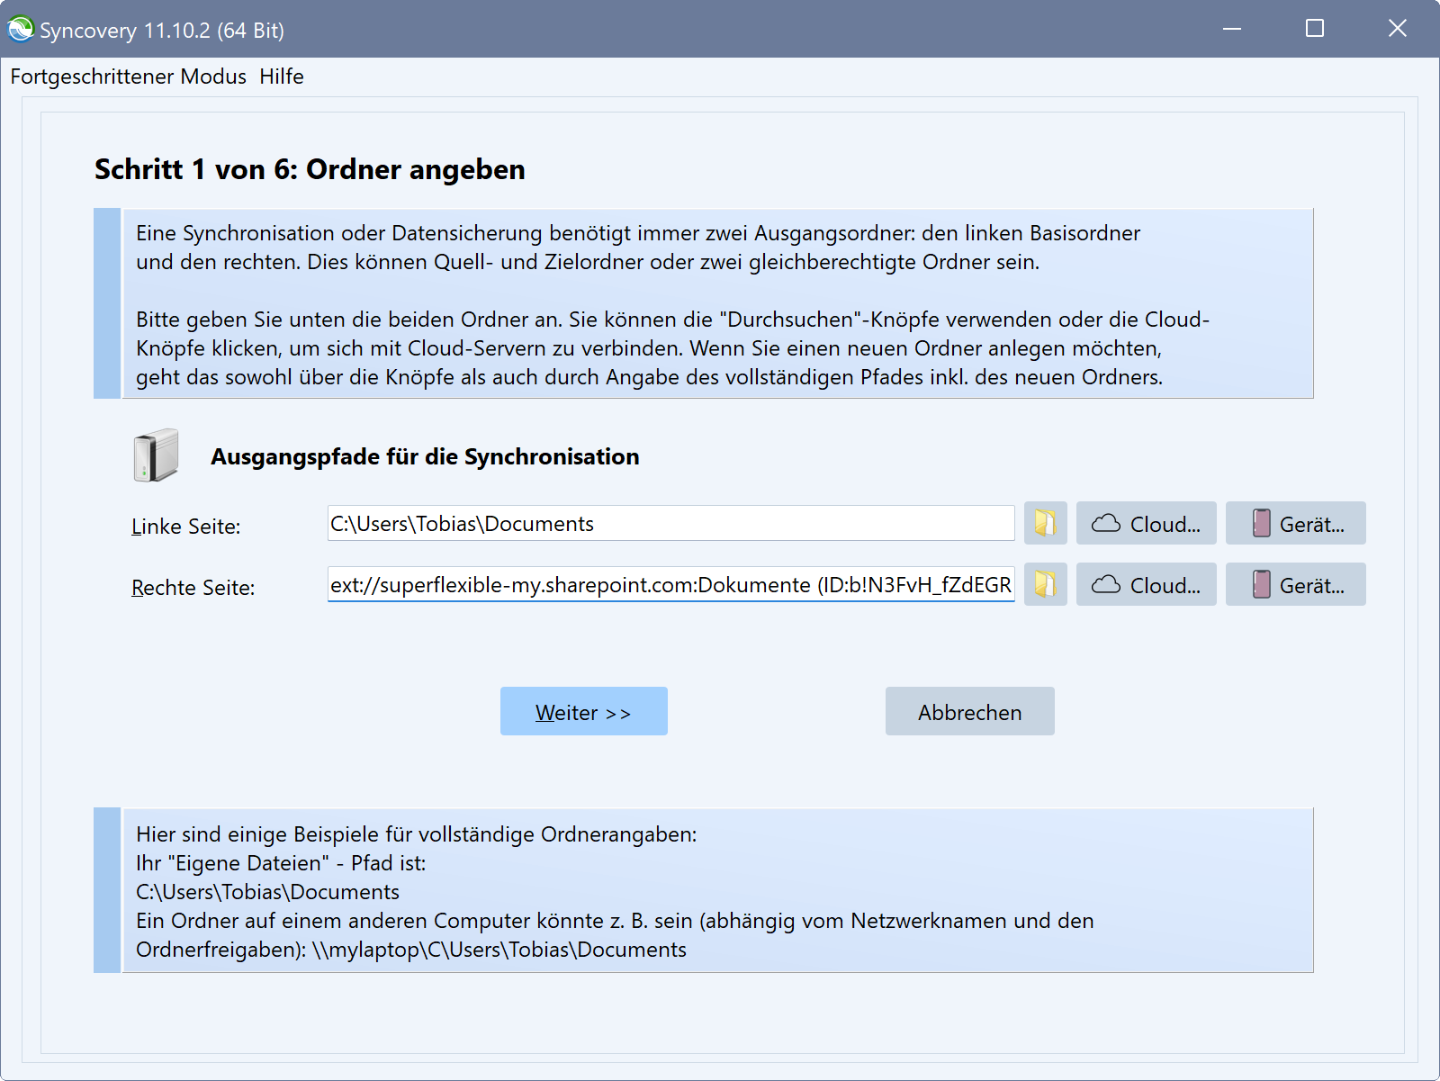Cancel the wizard with Abbrechen
Viewport: 1440px width, 1081px height.
[969, 711]
